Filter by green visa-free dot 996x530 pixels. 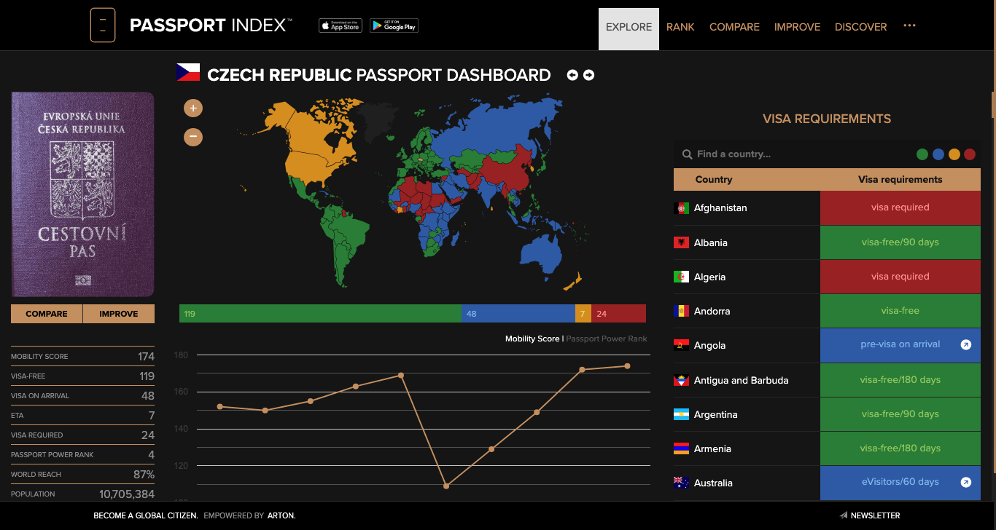point(922,154)
